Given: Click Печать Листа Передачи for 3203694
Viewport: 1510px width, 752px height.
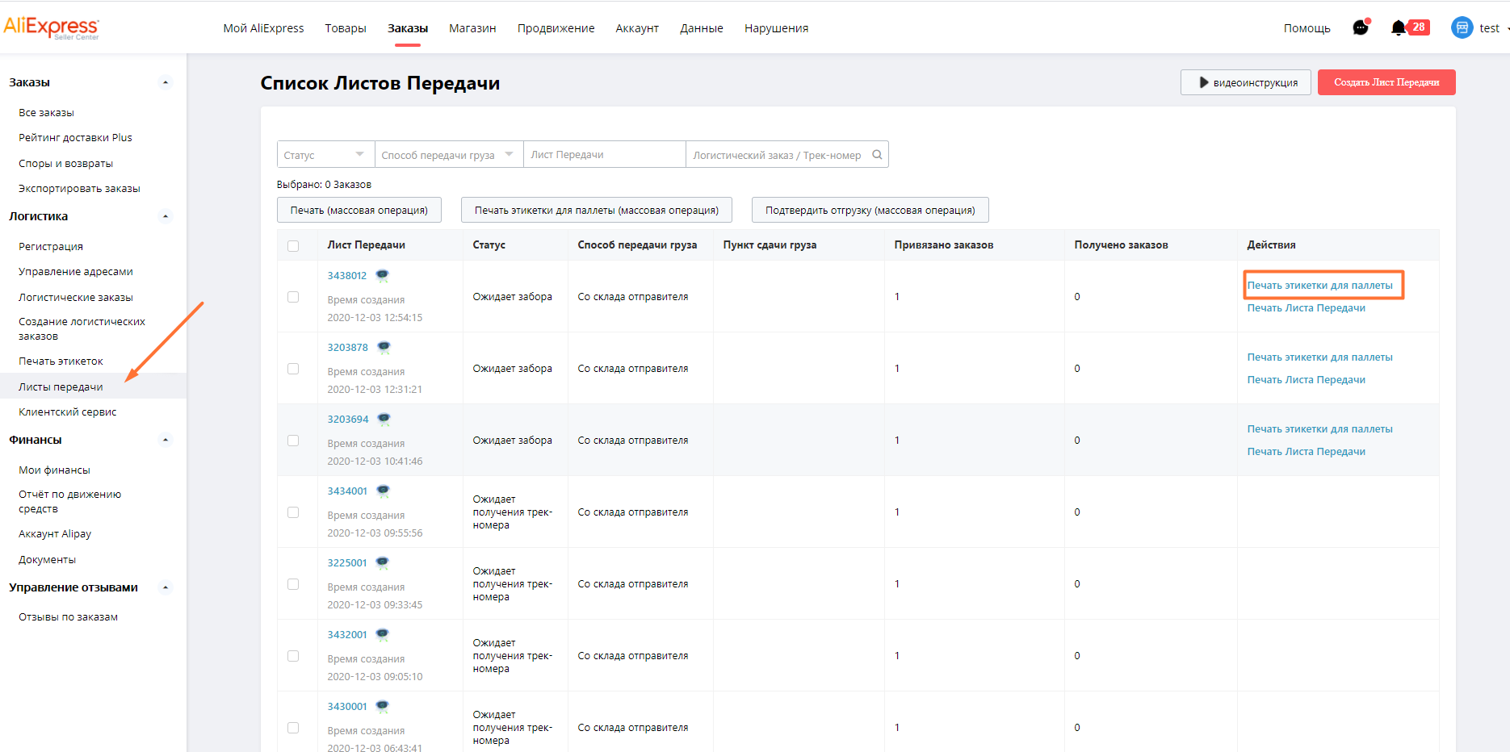Looking at the screenshot, I should tap(1306, 451).
